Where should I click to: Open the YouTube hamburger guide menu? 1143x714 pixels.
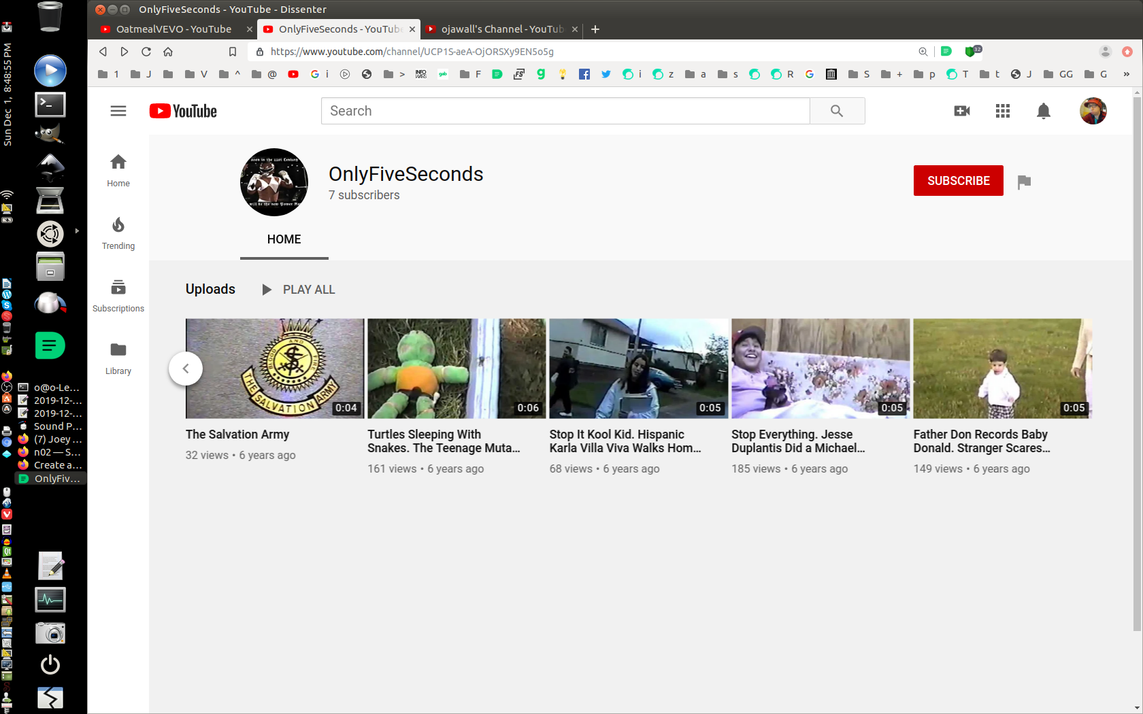click(118, 111)
